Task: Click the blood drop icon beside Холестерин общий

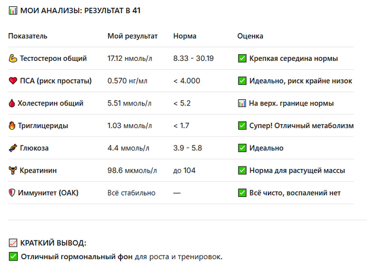Action: (x=13, y=103)
